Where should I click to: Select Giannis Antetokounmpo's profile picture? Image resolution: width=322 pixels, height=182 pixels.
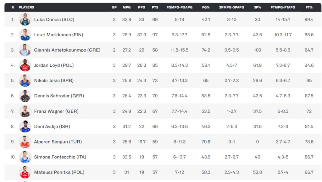click(25, 50)
